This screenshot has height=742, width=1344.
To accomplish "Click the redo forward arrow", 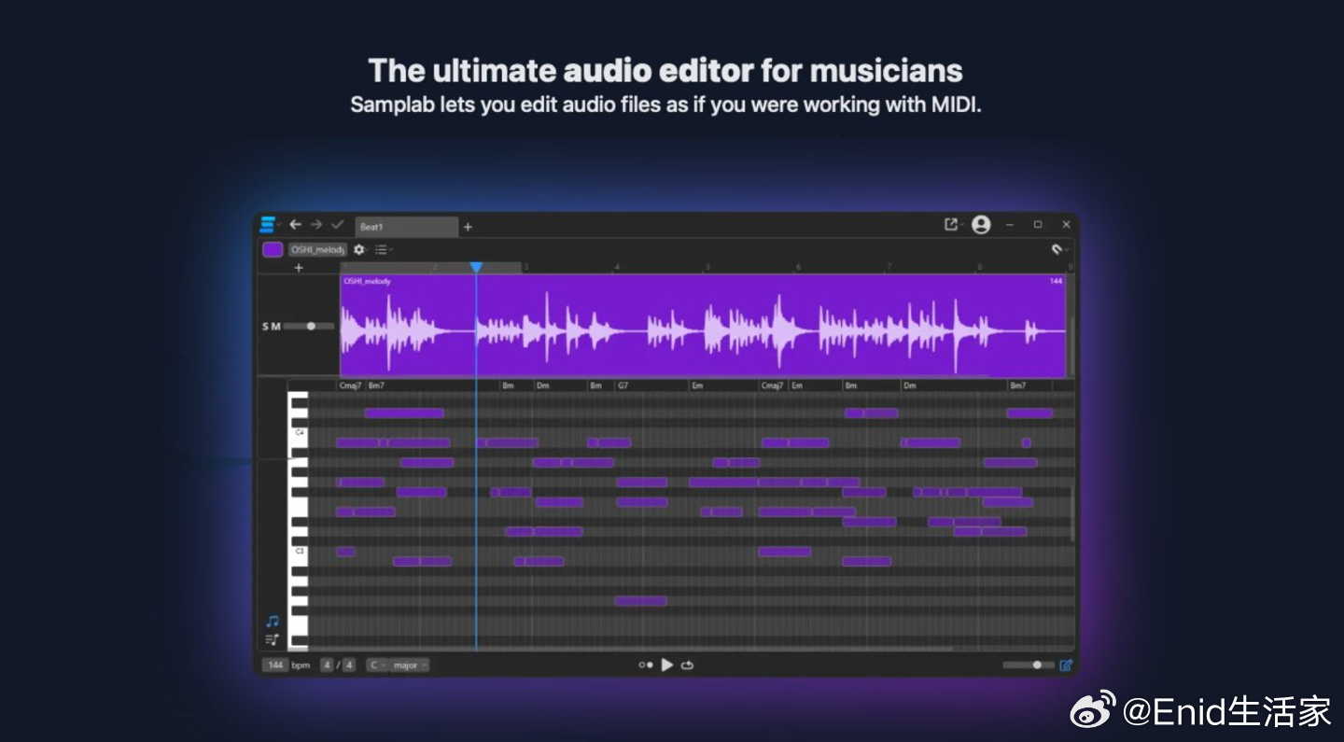I will tap(316, 225).
